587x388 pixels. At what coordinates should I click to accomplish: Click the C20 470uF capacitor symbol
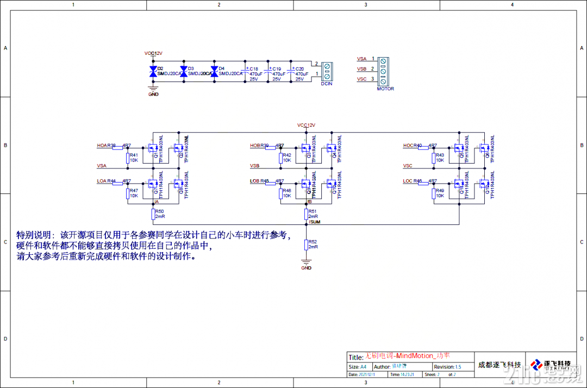[291, 71]
